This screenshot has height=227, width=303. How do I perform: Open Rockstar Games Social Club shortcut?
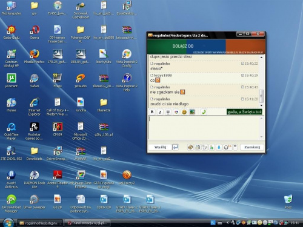tap(35, 131)
